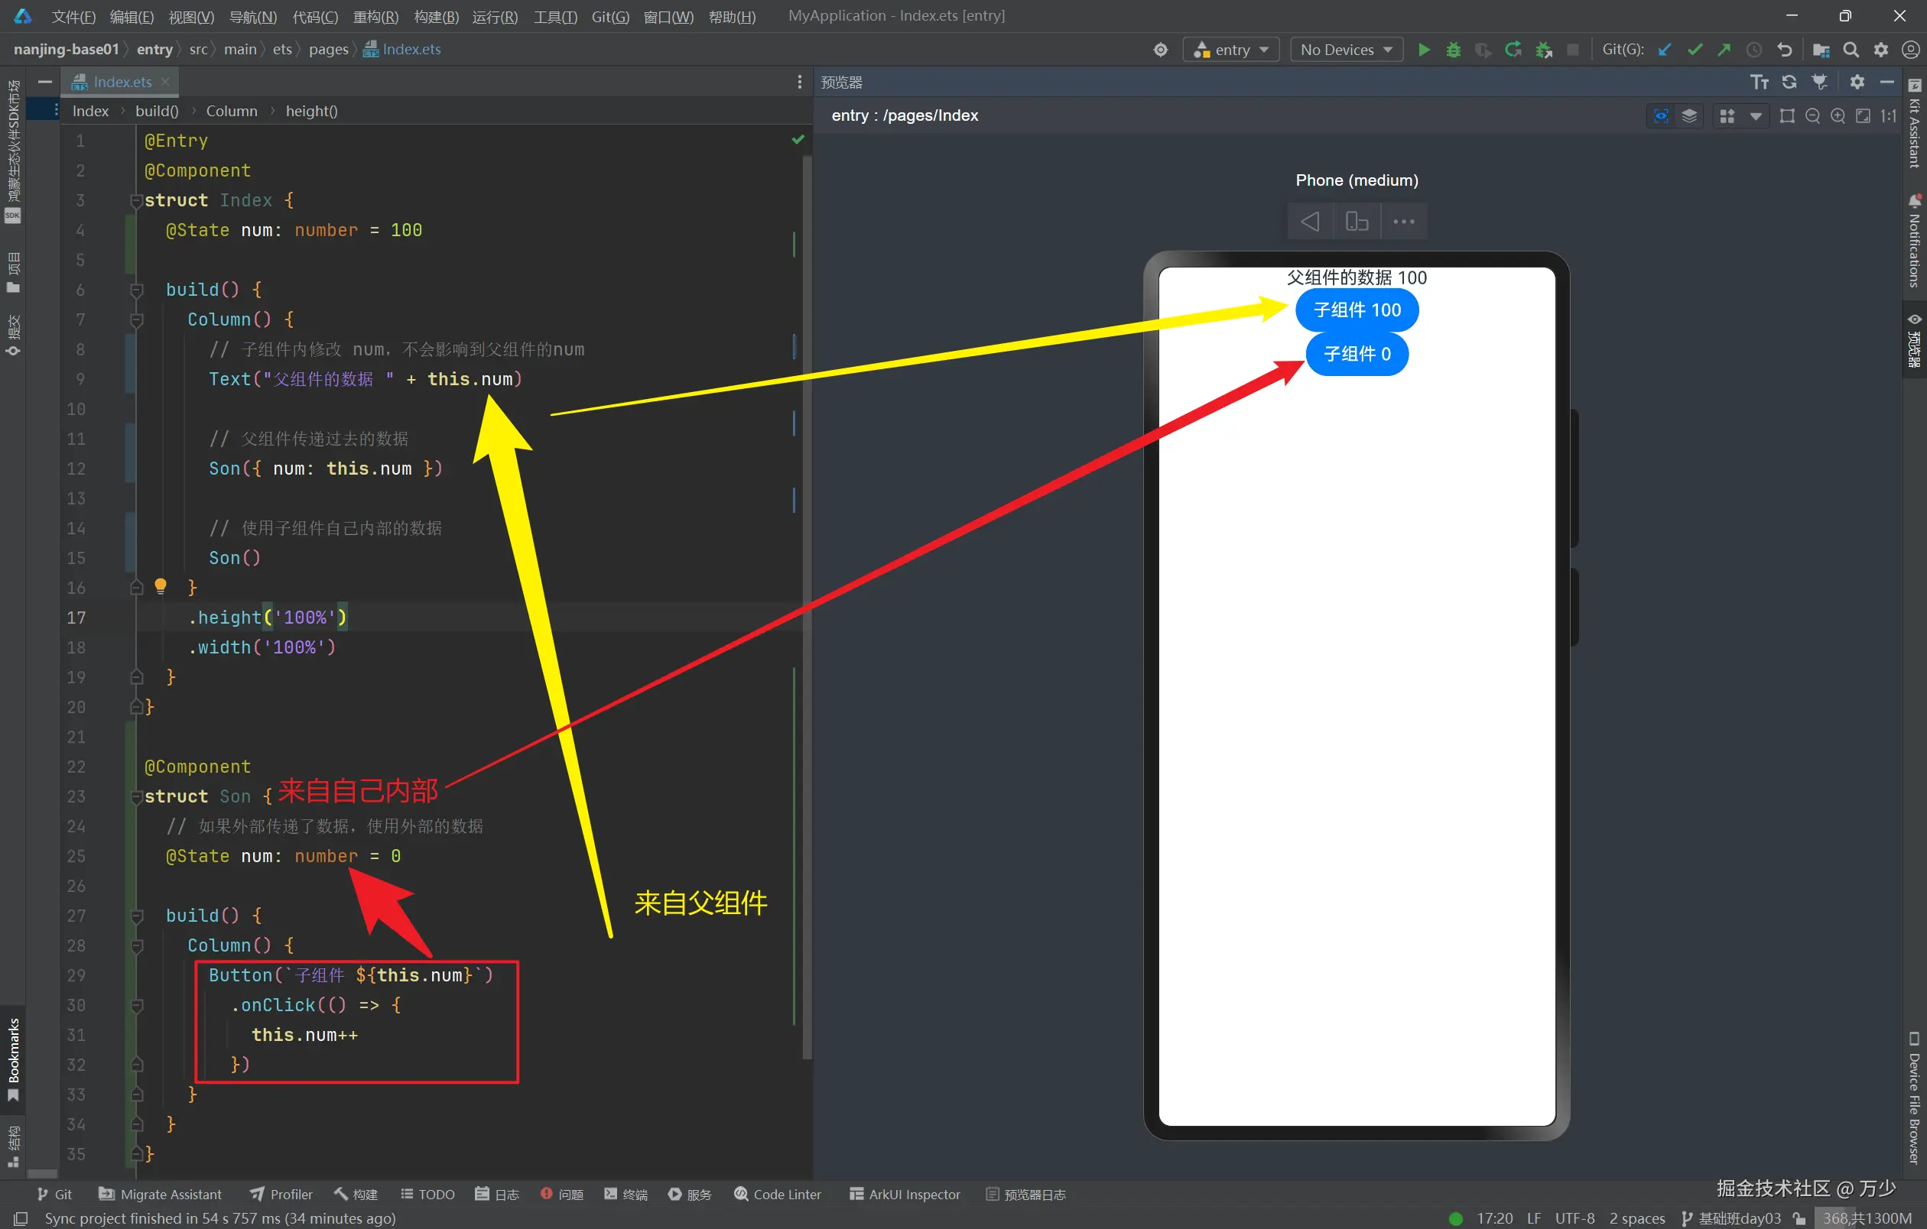The height and width of the screenshot is (1229, 1927).
Task: Expand the No Devices dropdown
Action: (x=1346, y=50)
